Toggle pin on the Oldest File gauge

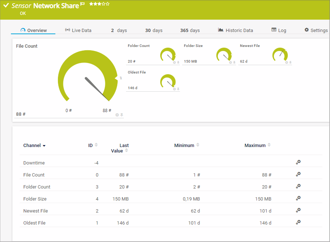[x=178, y=89]
